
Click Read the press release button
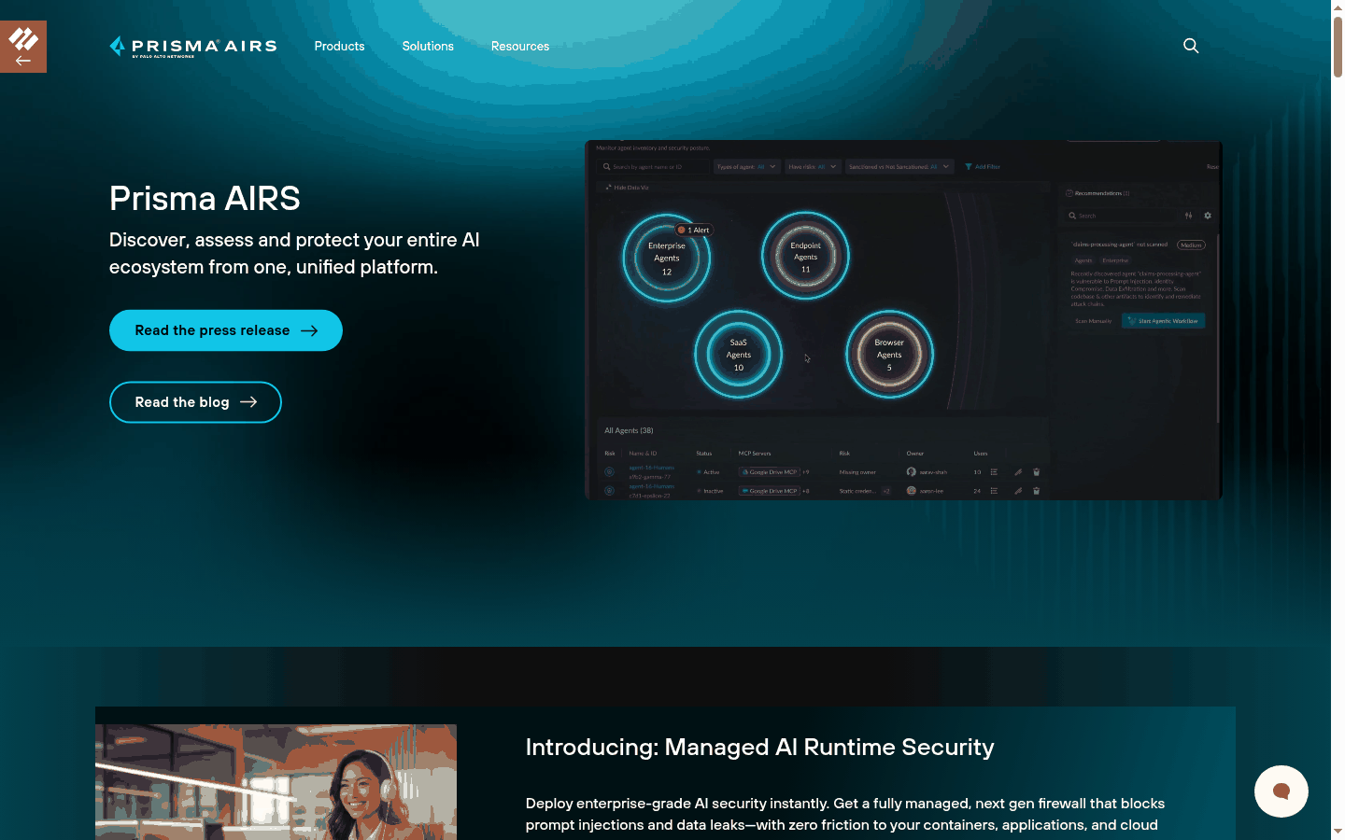pyautogui.click(x=226, y=330)
